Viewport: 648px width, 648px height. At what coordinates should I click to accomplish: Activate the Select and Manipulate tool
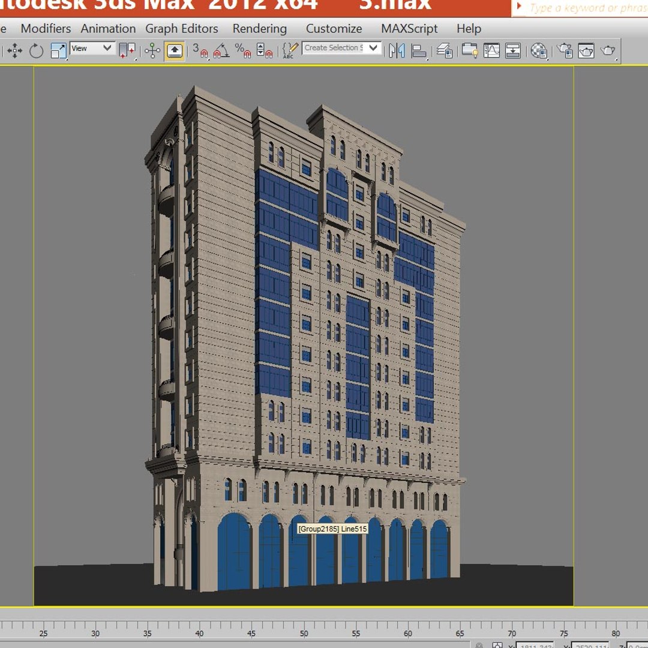pyautogui.click(x=152, y=51)
